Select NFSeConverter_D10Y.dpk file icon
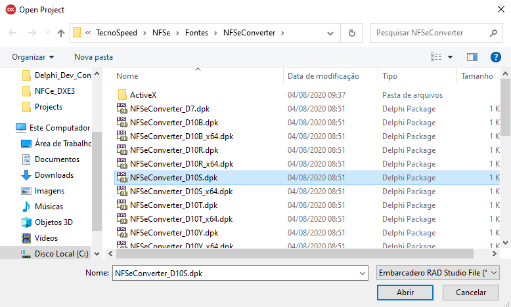The width and height of the screenshot is (511, 307). pyautogui.click(x=122, y=232)
